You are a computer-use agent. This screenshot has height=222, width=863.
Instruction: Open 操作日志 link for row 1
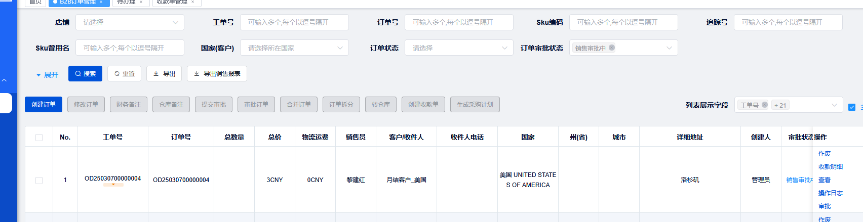pyautogui.click(x=831, y=193)
